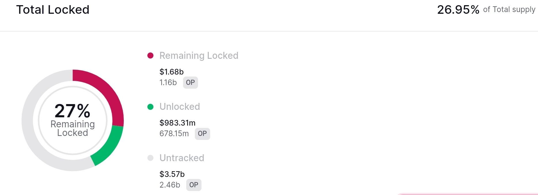Click the 27% center label in donut
The width and height of the screenshot is (538, 195).
(x=73, y=111)
